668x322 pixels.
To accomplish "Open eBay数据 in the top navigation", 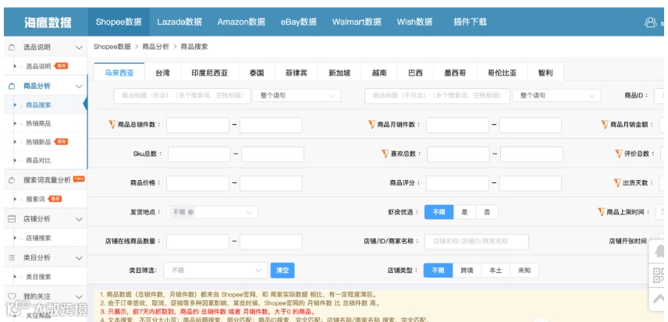I will pyautogui.click(x=299, y=22).
